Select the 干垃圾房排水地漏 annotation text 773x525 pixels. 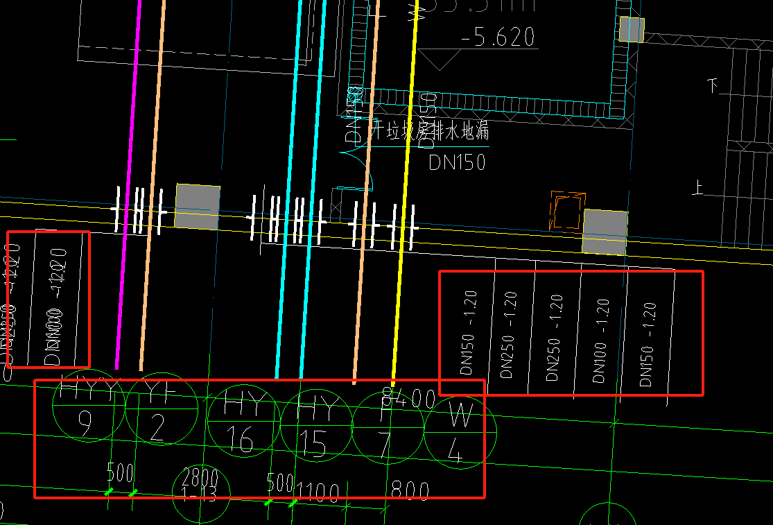pos(429,131)
